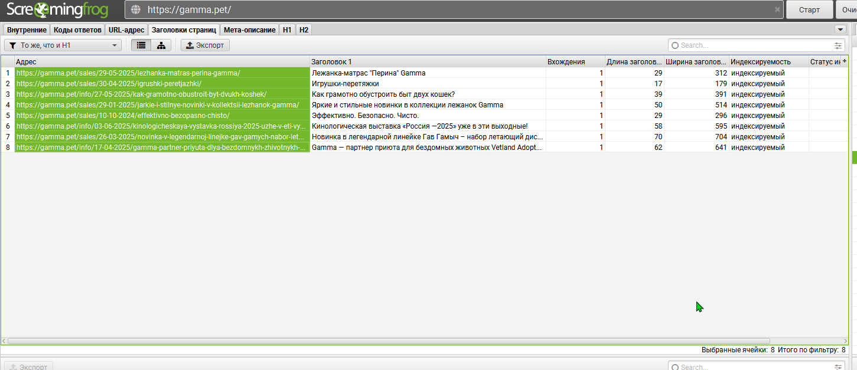
Task: Select the effektivno-bezopasno-chisto URL row
Action: tap(162, 115)
